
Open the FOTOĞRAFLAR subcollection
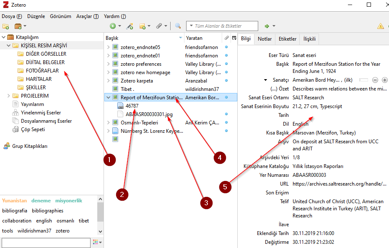click(x=42, y=71)
